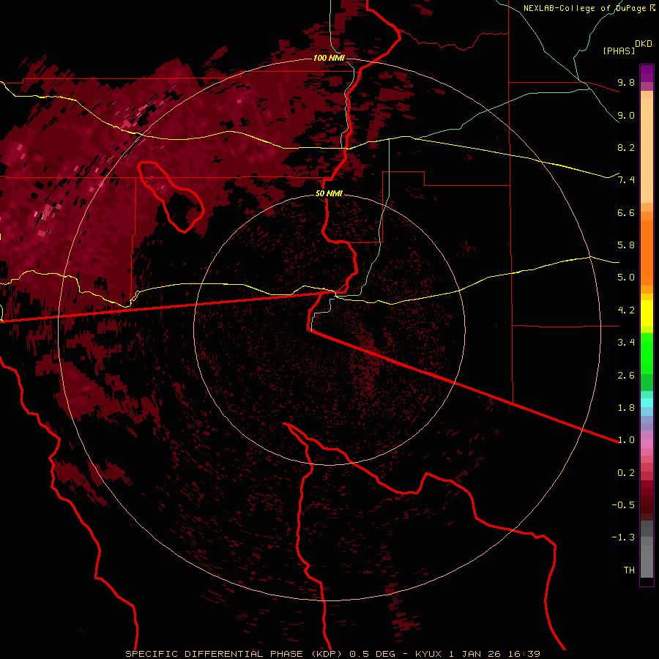Click the 8.2 scale value label
The width and height of the screenshot is (659, 659).
pyautogui.click(x=626, y=147)
